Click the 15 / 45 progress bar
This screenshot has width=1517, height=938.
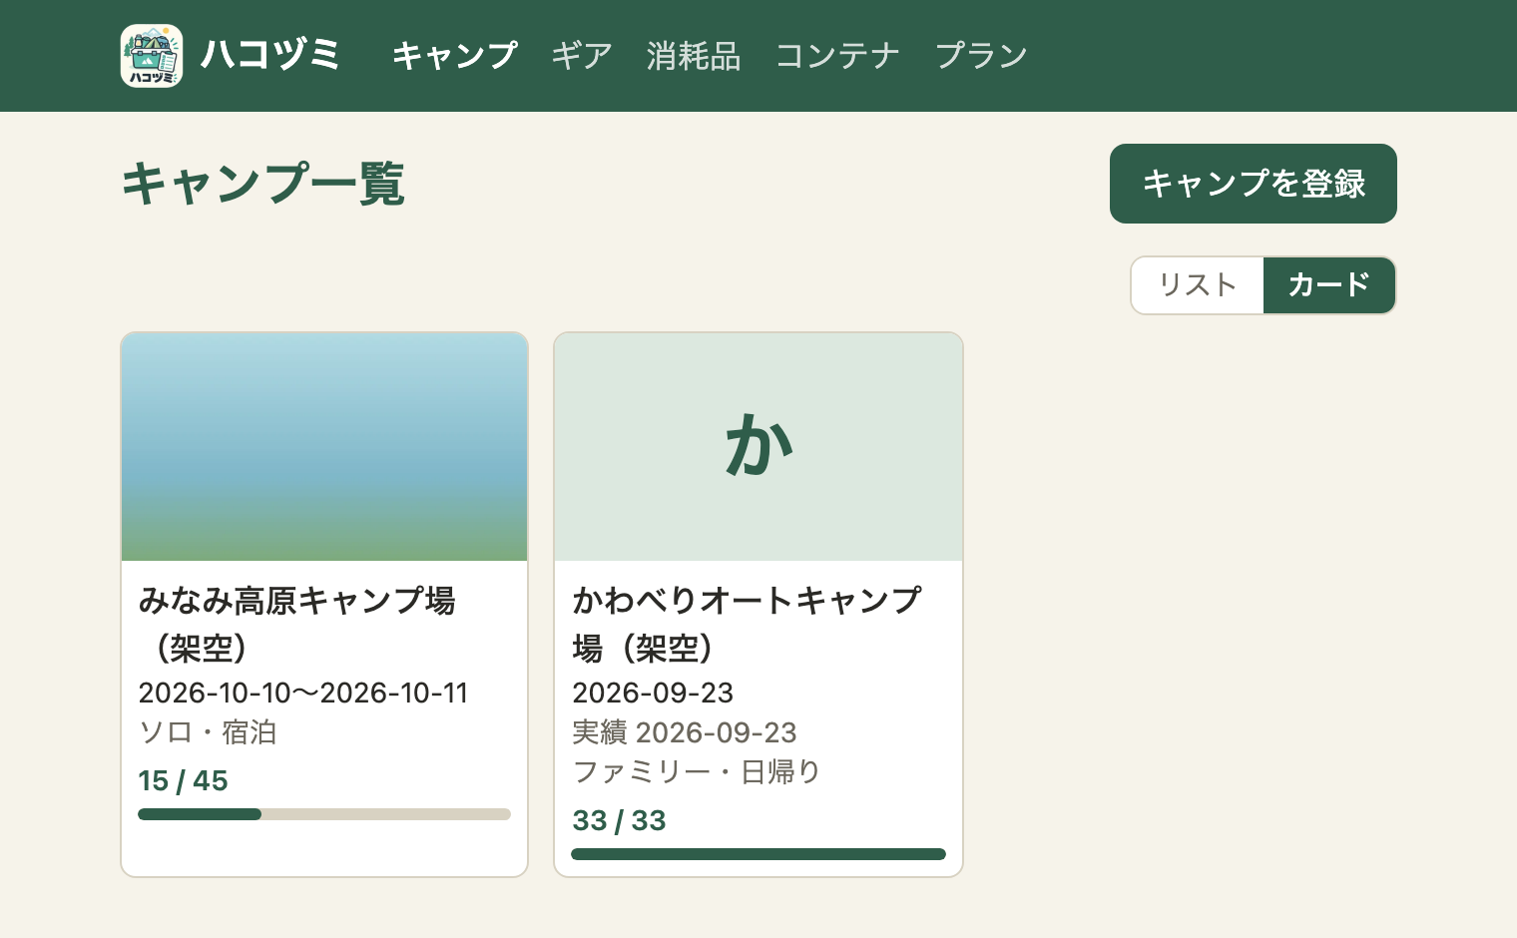click(324, 814)
